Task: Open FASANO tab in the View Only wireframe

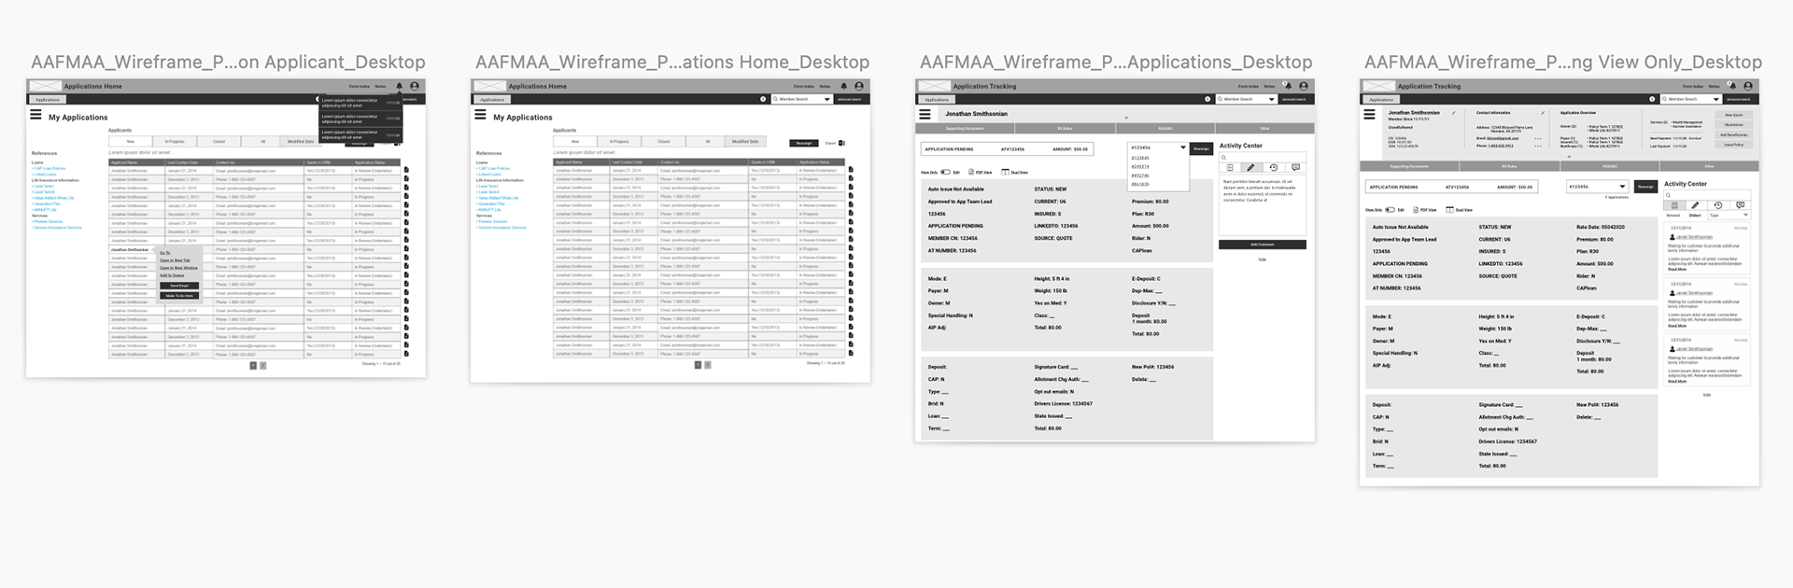Action: (x=1610, y=166)
